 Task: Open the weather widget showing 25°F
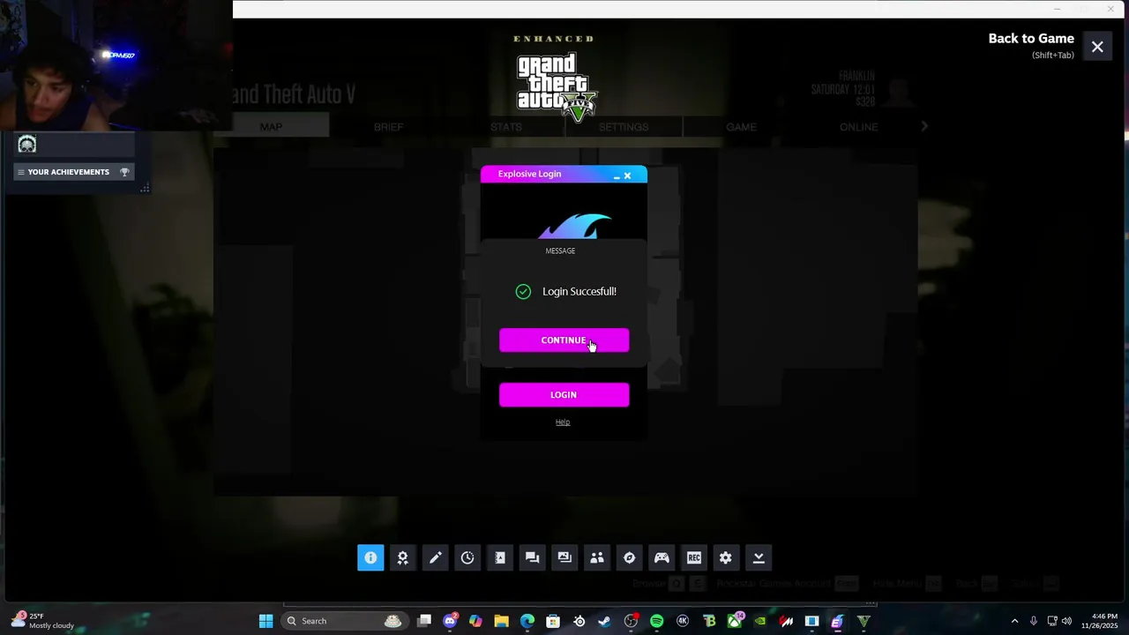pos(42,621)
